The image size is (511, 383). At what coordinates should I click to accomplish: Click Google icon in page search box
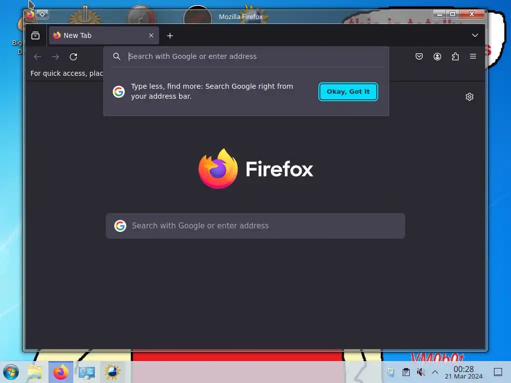click(x=120, y=226)
